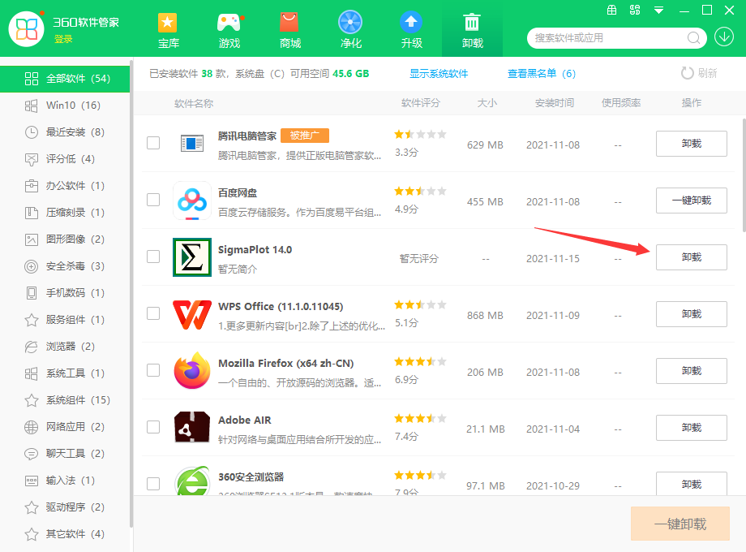Click the WPS Office icon
The image size is (746, 552).
191,314
